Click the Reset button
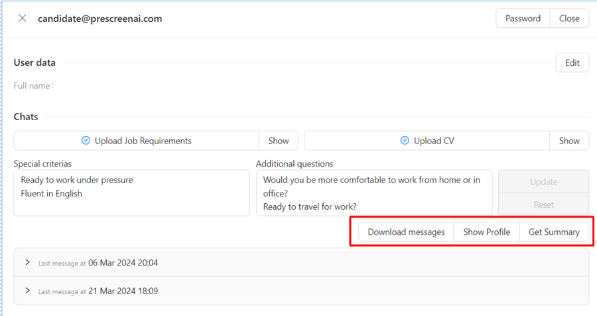Viewport: 597px width, 316px height. point(544,204)
